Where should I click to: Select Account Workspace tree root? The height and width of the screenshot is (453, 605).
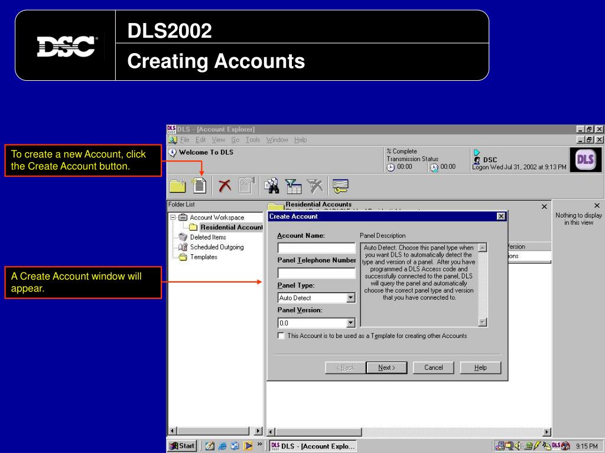pos(217,217)
